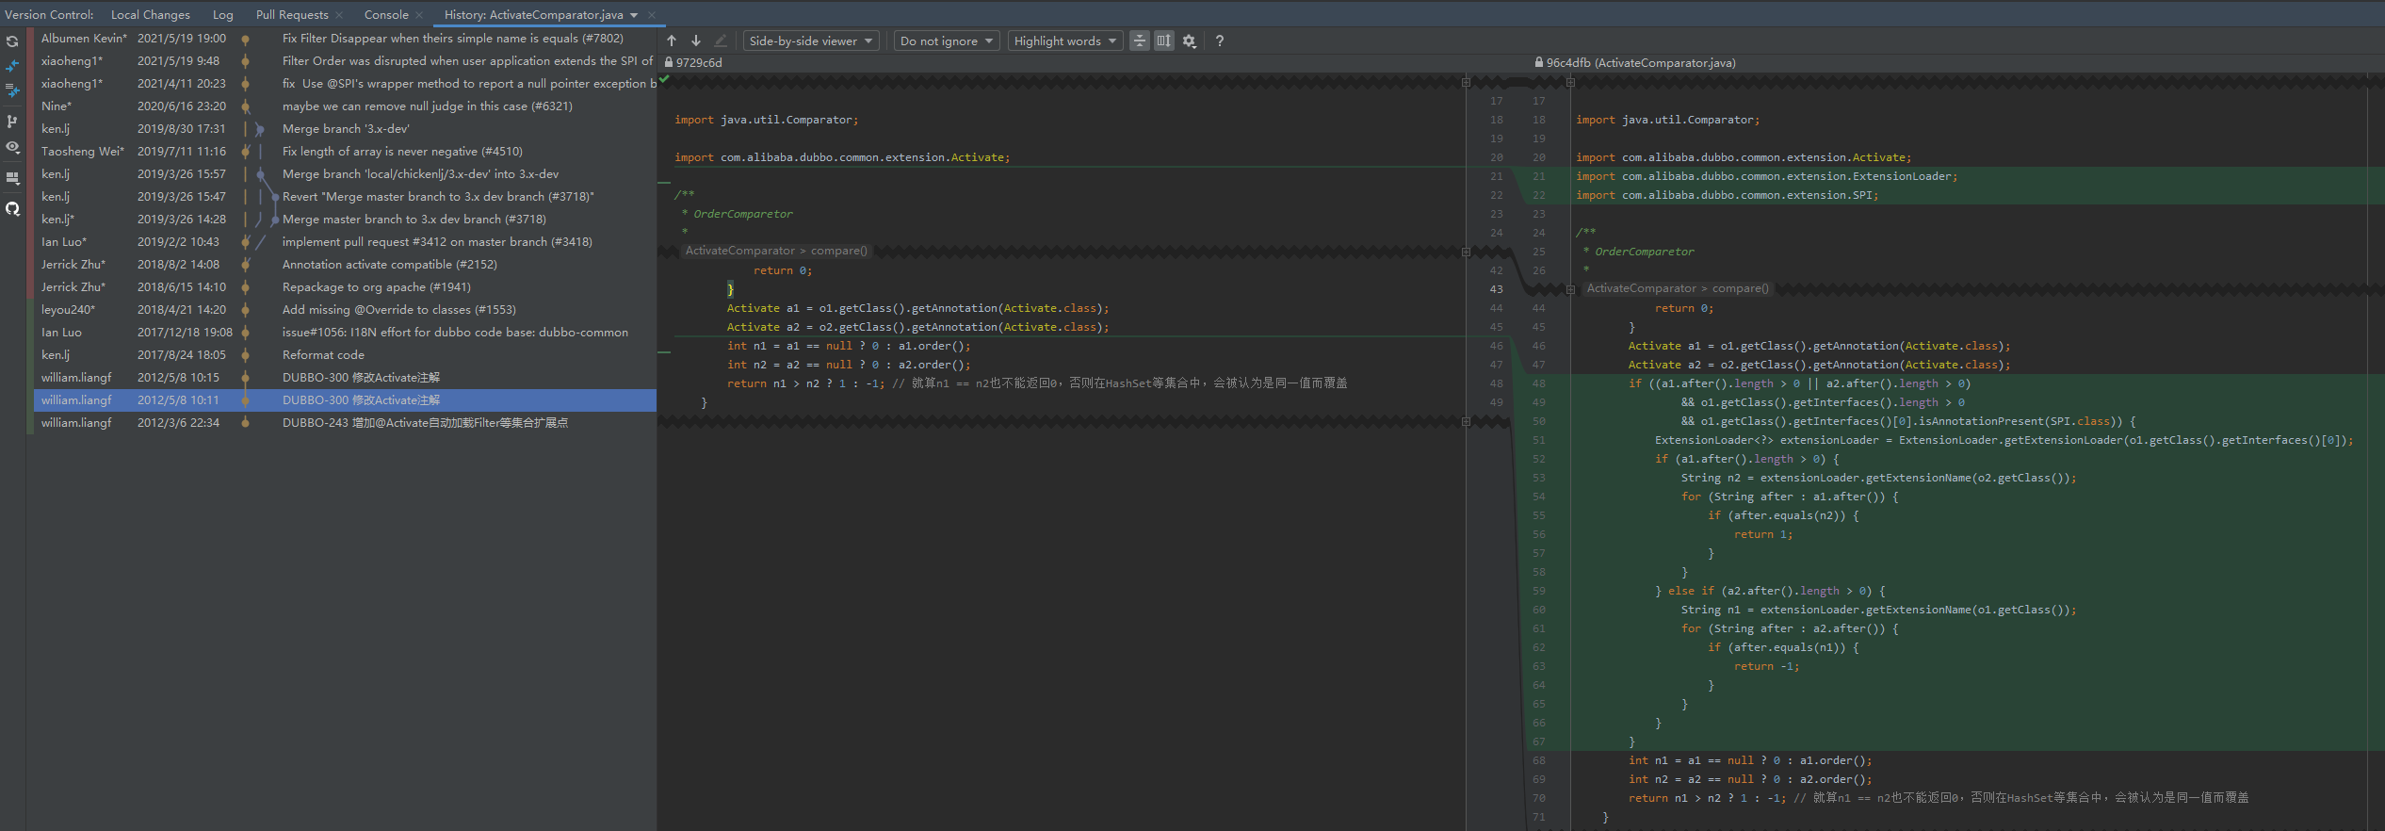2385x831 pixels.
Task: Select commit "implement pull request #3412"
Action: tap(345, 242)
